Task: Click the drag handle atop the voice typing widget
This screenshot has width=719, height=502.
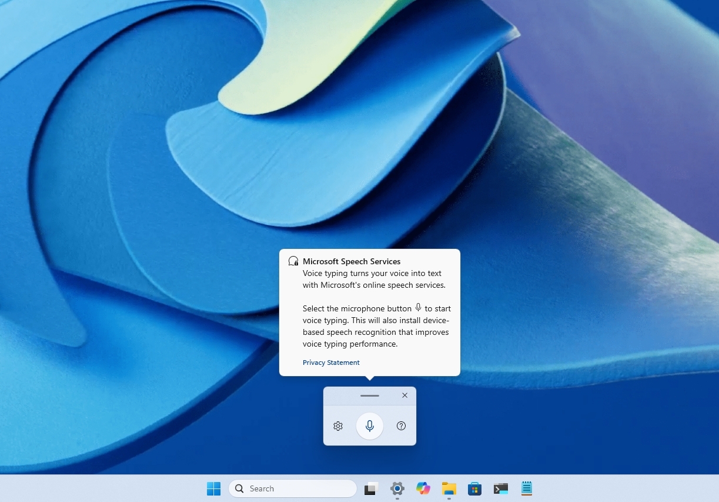Action: pyautogui.click(x=369, y=395)
